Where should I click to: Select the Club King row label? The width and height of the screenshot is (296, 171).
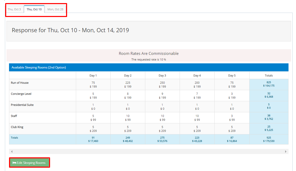[17, 127]
